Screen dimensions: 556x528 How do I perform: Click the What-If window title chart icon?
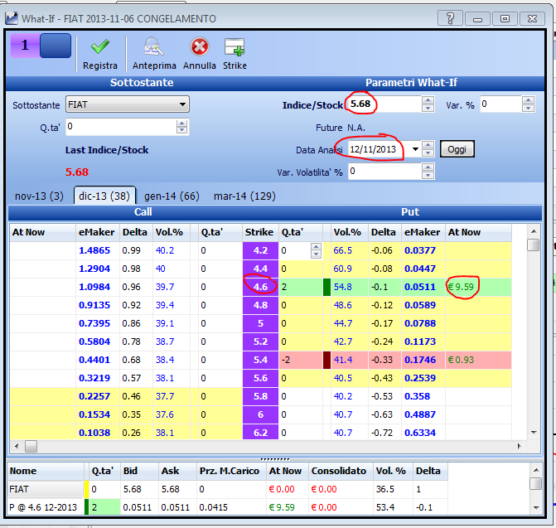pyautogui.click(x=12, y=18)
